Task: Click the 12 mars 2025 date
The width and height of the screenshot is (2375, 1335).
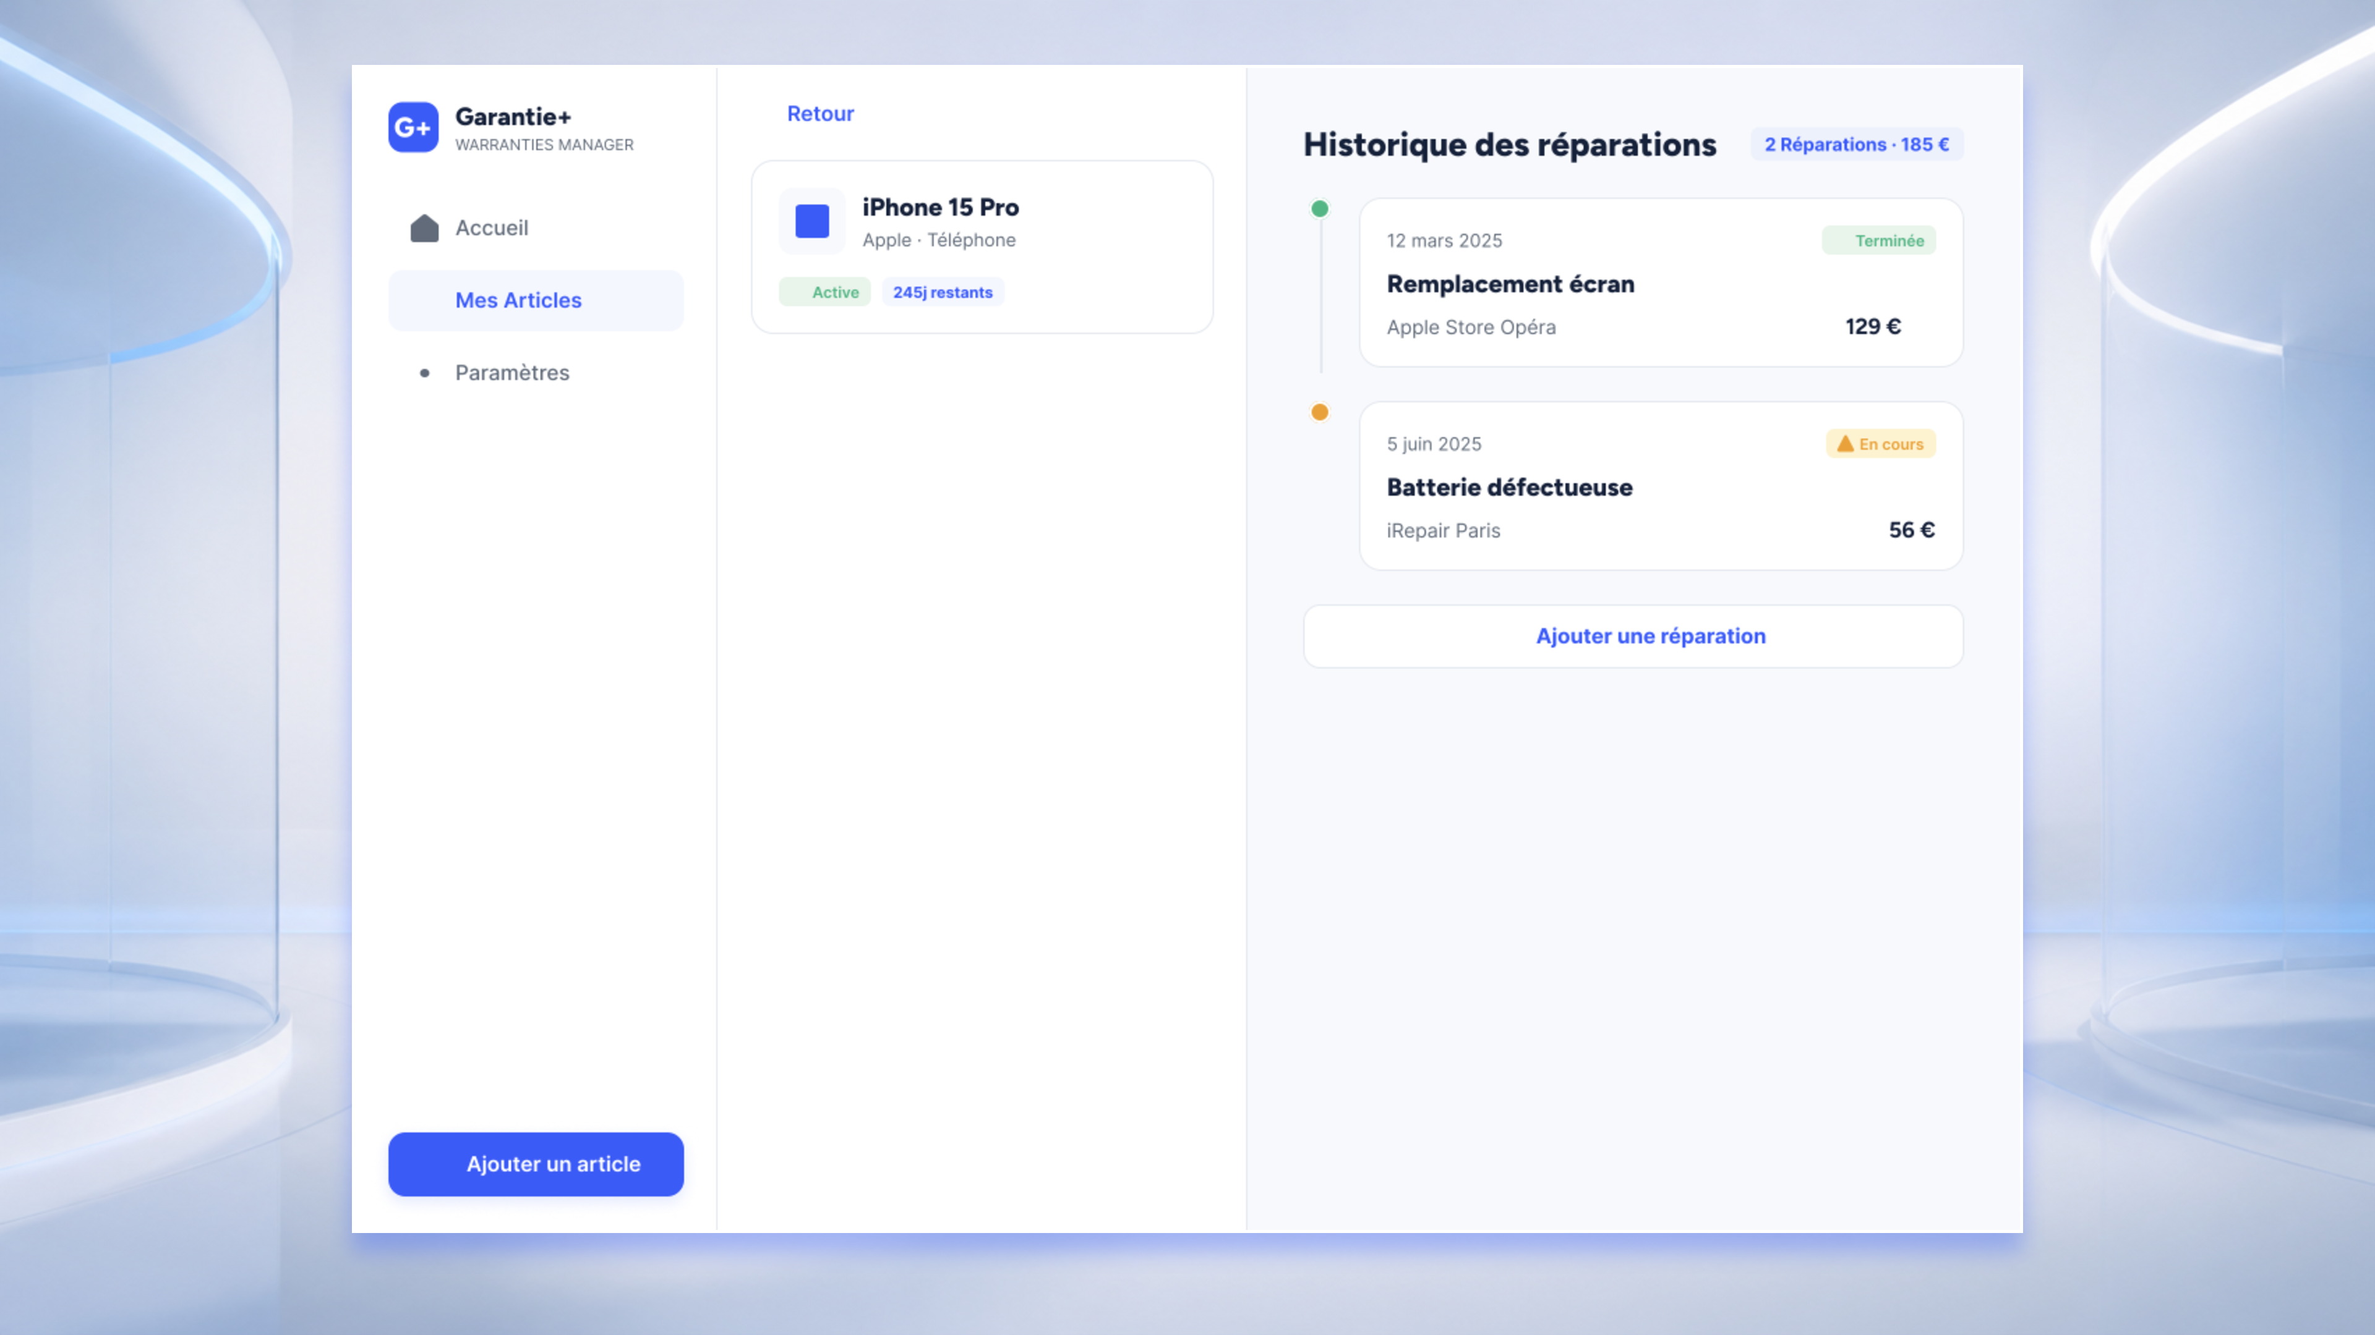Action: coord(1444,240)
